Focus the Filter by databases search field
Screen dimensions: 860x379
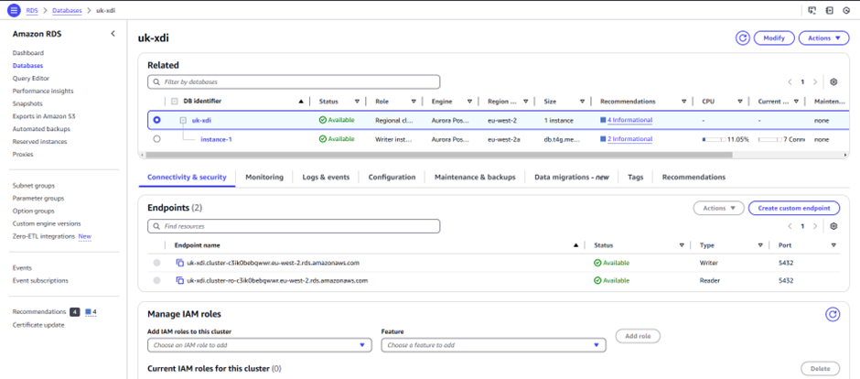coord(294,81)
